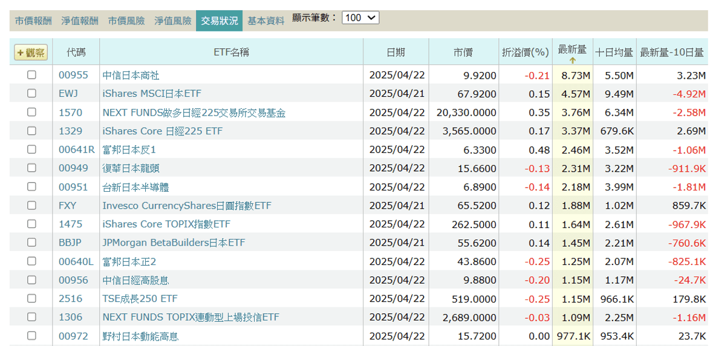The width and height of the screenshot is (710, 346).
Task: Open the 富邦日本正2 name link
Action: tap(129, 261)
